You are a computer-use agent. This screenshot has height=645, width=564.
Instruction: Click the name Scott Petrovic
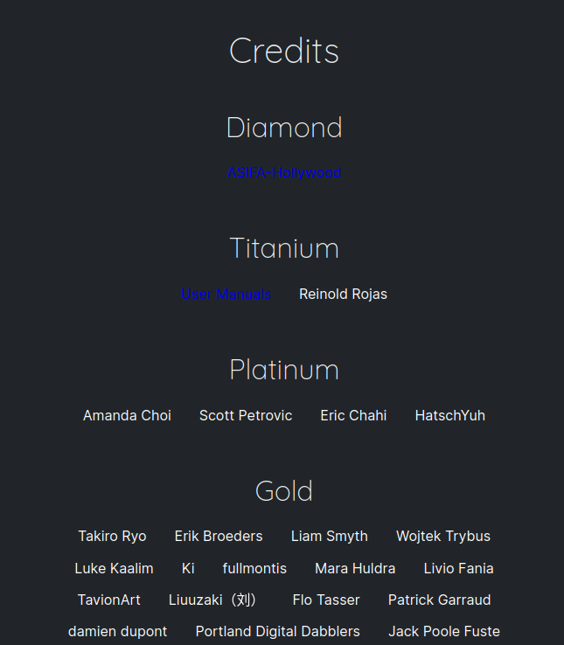246,415
